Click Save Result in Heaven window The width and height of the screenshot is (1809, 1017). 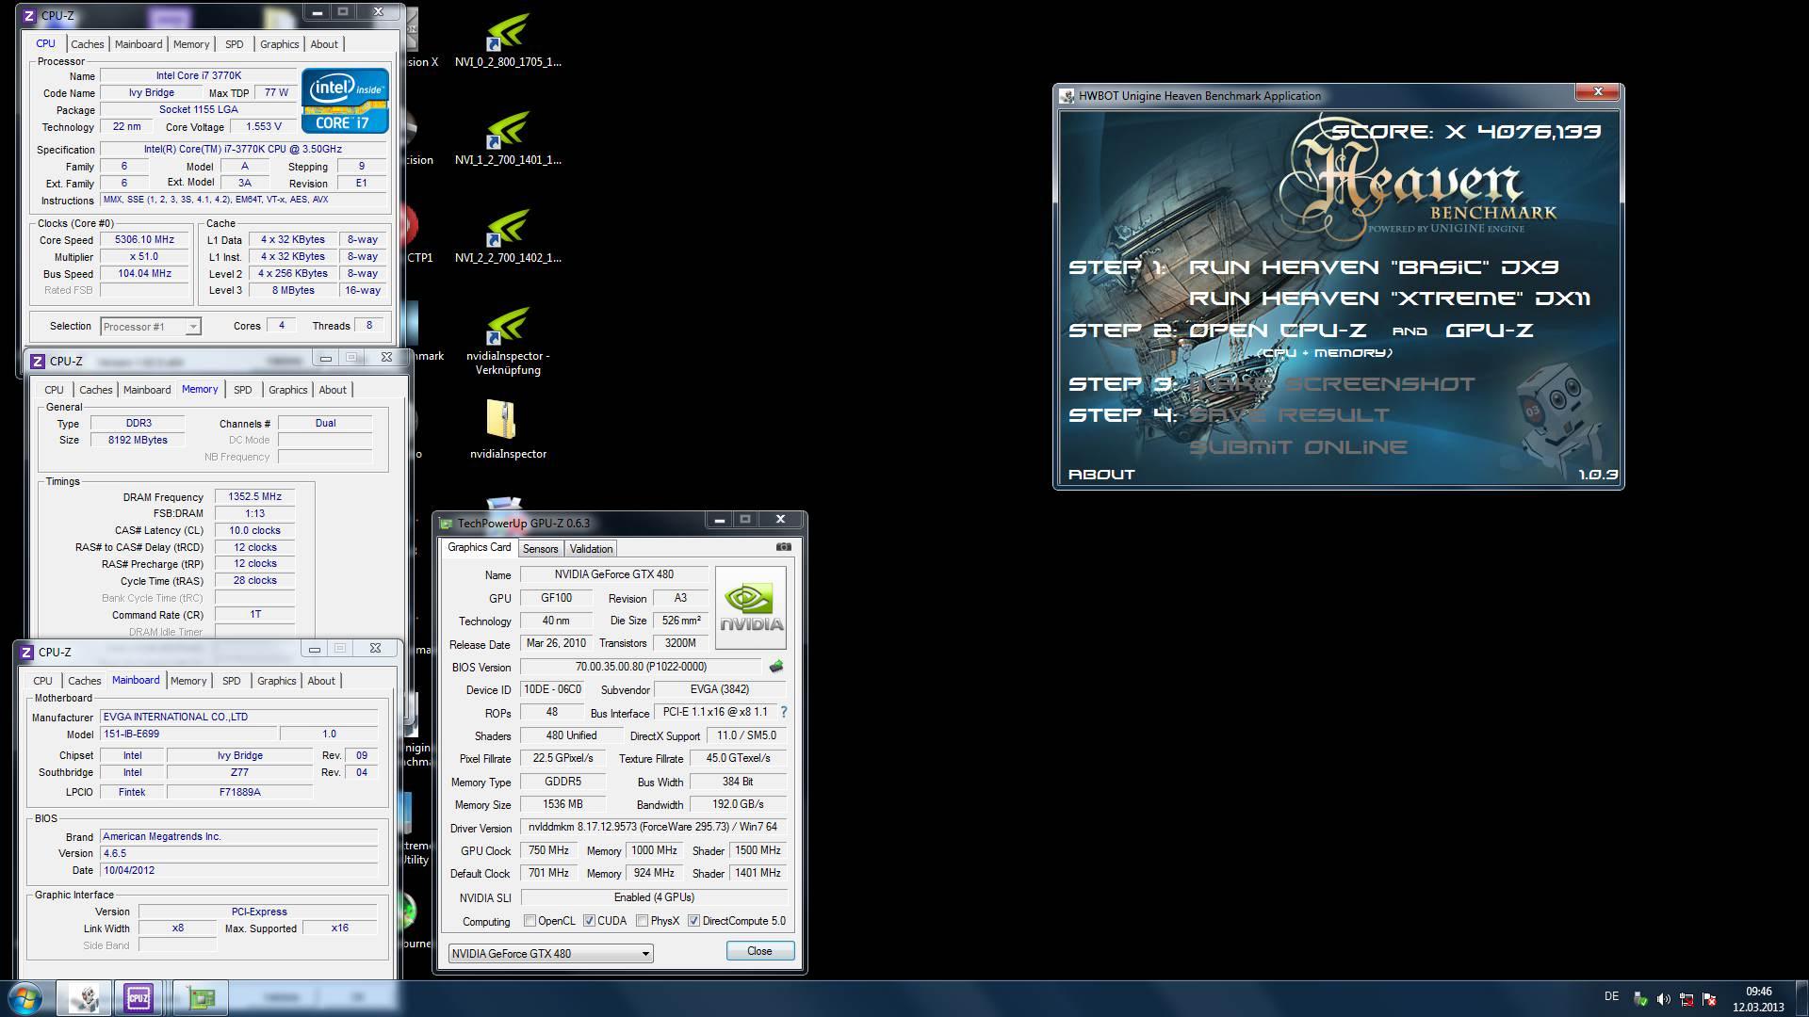[1288, 415]
